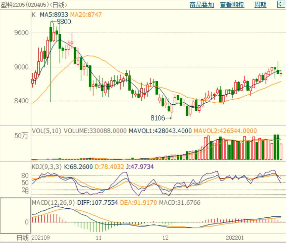Viewport: 286px width, 243px height.
Task: Click the 8106 low price marker
Action: pyautogui.click(x=158, y=118)
